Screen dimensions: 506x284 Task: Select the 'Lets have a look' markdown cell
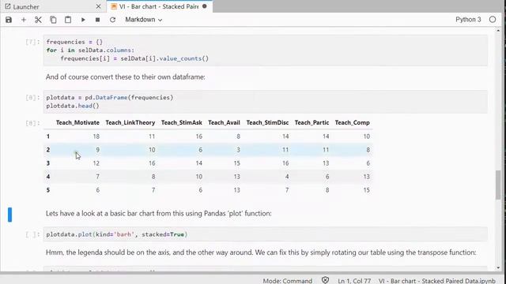pyautogui.click(x=158, y=214)
